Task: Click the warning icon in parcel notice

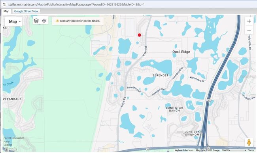Action: [57, 21]
